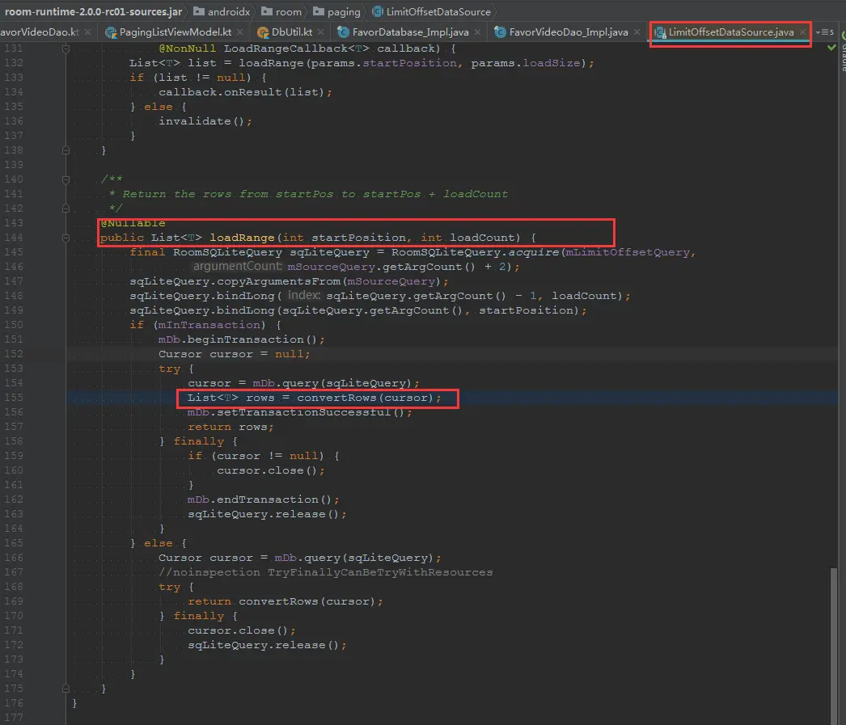Close the FavorDatabase_Impl.java tab
846x725 pixels.
click(x=477, y=32)
